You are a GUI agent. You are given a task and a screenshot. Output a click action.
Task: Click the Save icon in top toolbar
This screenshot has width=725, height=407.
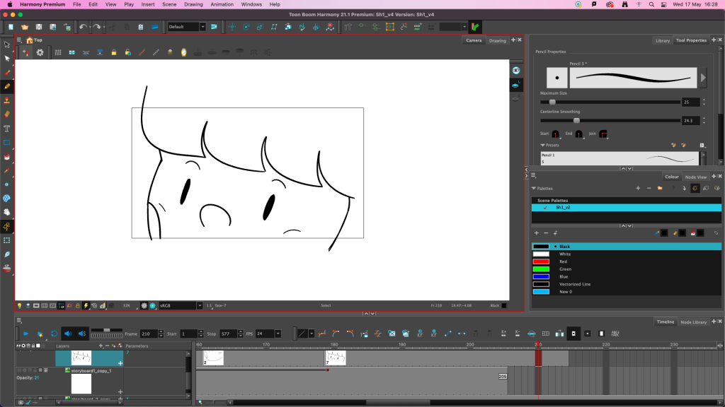click(x=39, y=27)
